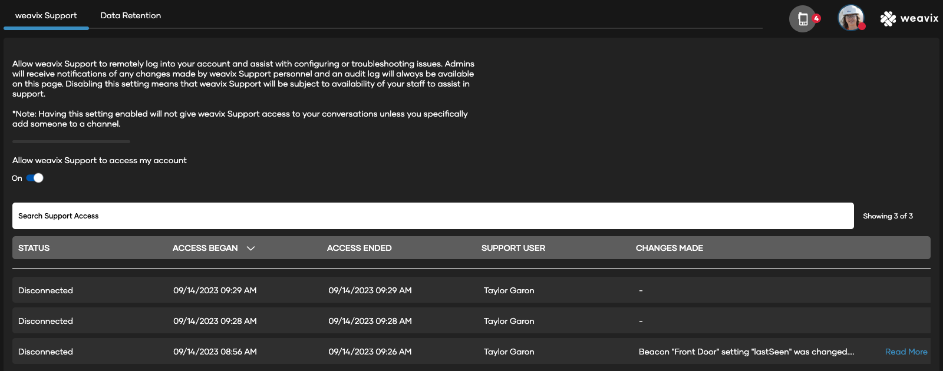This screenshot has width=943, height=371.
Task: Click the SUPPORT USER column header
Action: pos(513,248)
